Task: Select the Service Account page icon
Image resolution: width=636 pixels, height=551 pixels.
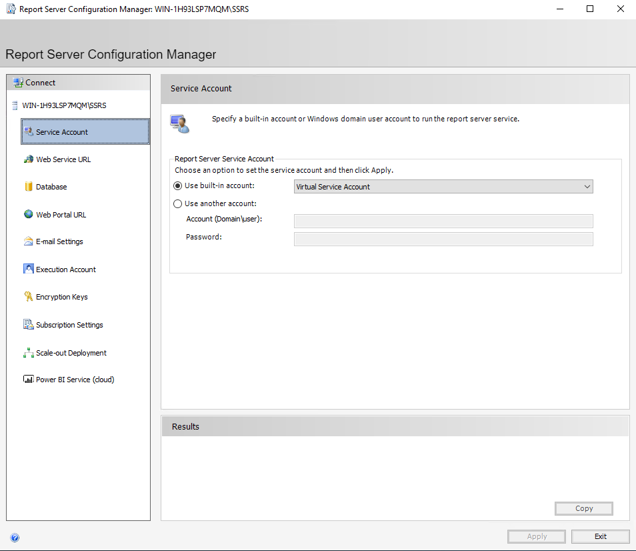Action: (29, 131)
